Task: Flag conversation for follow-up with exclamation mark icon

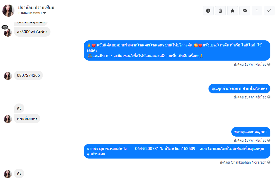Action: click(x=257, y=11)
